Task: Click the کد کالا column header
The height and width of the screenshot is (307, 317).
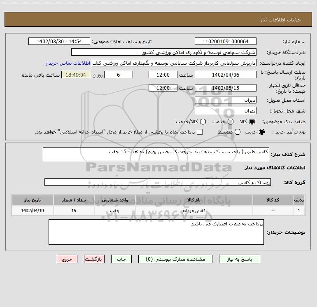Action: pos(273,200)
